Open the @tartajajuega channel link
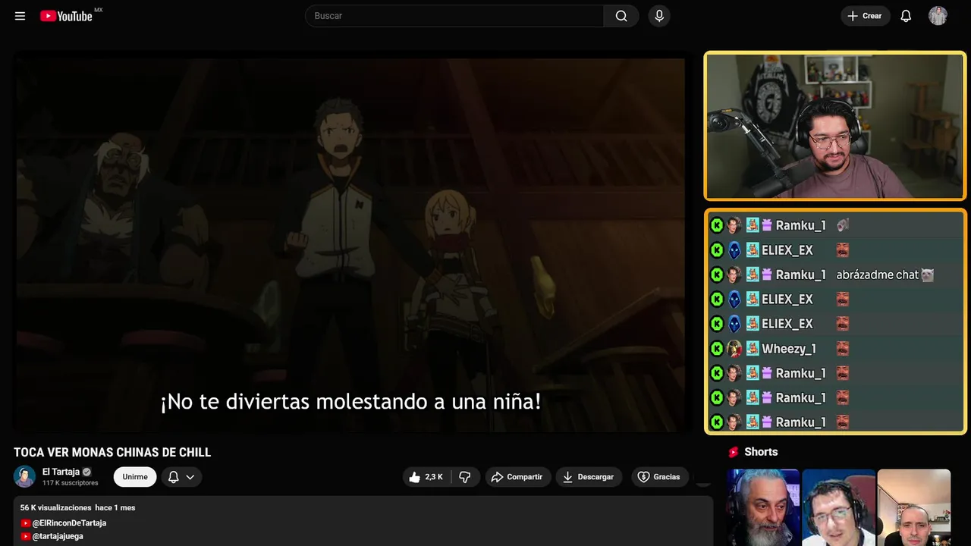The height and width of the screenshot is (546, 971). click(x=58, y=536)
